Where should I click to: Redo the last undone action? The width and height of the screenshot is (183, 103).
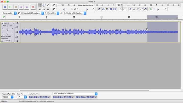point(124,9)
